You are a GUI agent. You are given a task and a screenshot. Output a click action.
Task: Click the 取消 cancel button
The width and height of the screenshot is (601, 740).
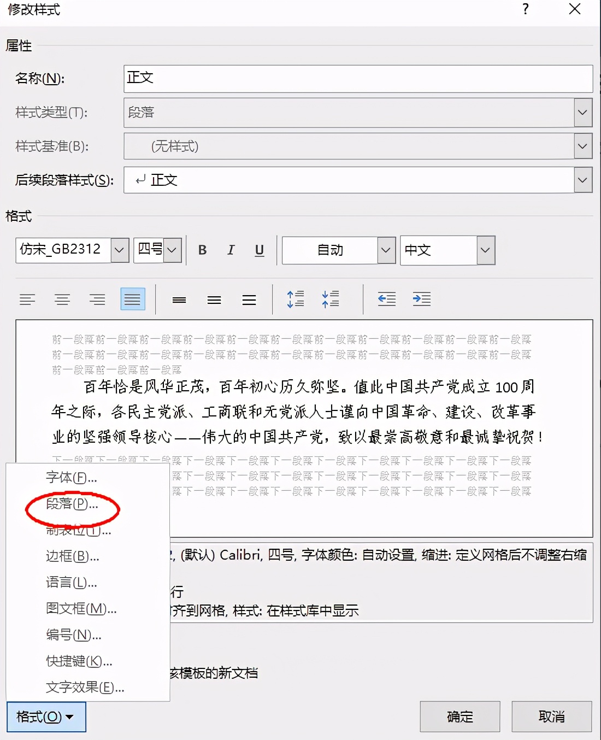(552, 716)
